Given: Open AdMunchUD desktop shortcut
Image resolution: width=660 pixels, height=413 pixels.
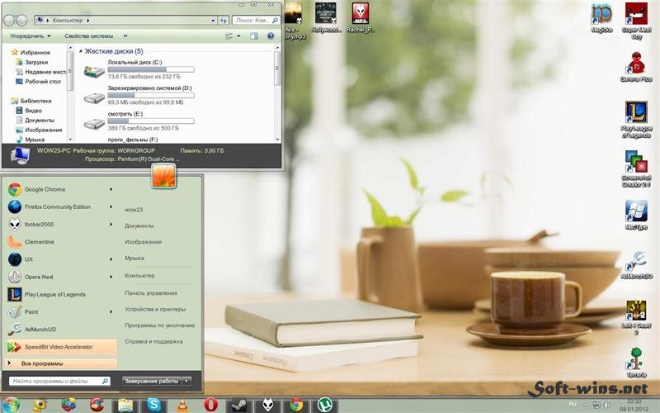Looking at the screenshot, I should pyautogui.click(x=636, y=264).
